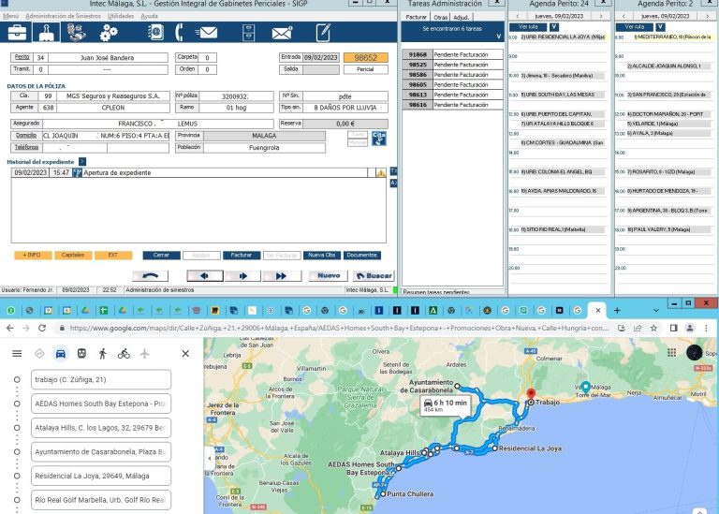Select transit mode in Google Maps
The image size is (719, 514).
point(81,354)
